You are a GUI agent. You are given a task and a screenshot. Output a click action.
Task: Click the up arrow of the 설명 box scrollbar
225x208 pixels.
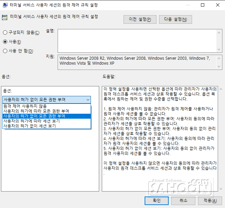[219, 32]
